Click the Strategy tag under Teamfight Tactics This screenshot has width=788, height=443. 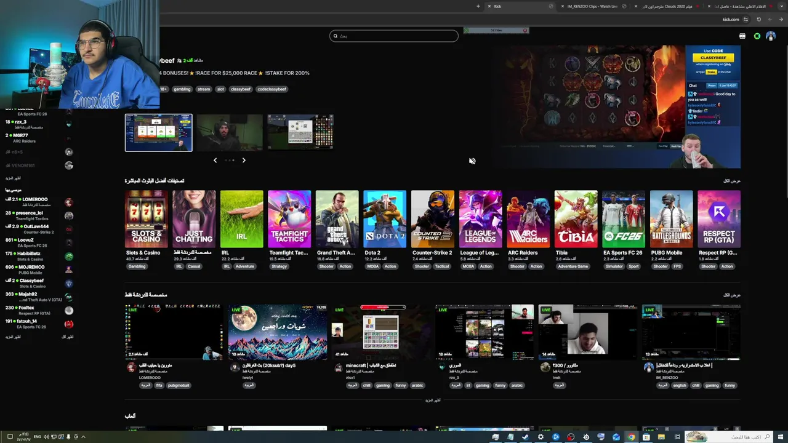[279, 266]
